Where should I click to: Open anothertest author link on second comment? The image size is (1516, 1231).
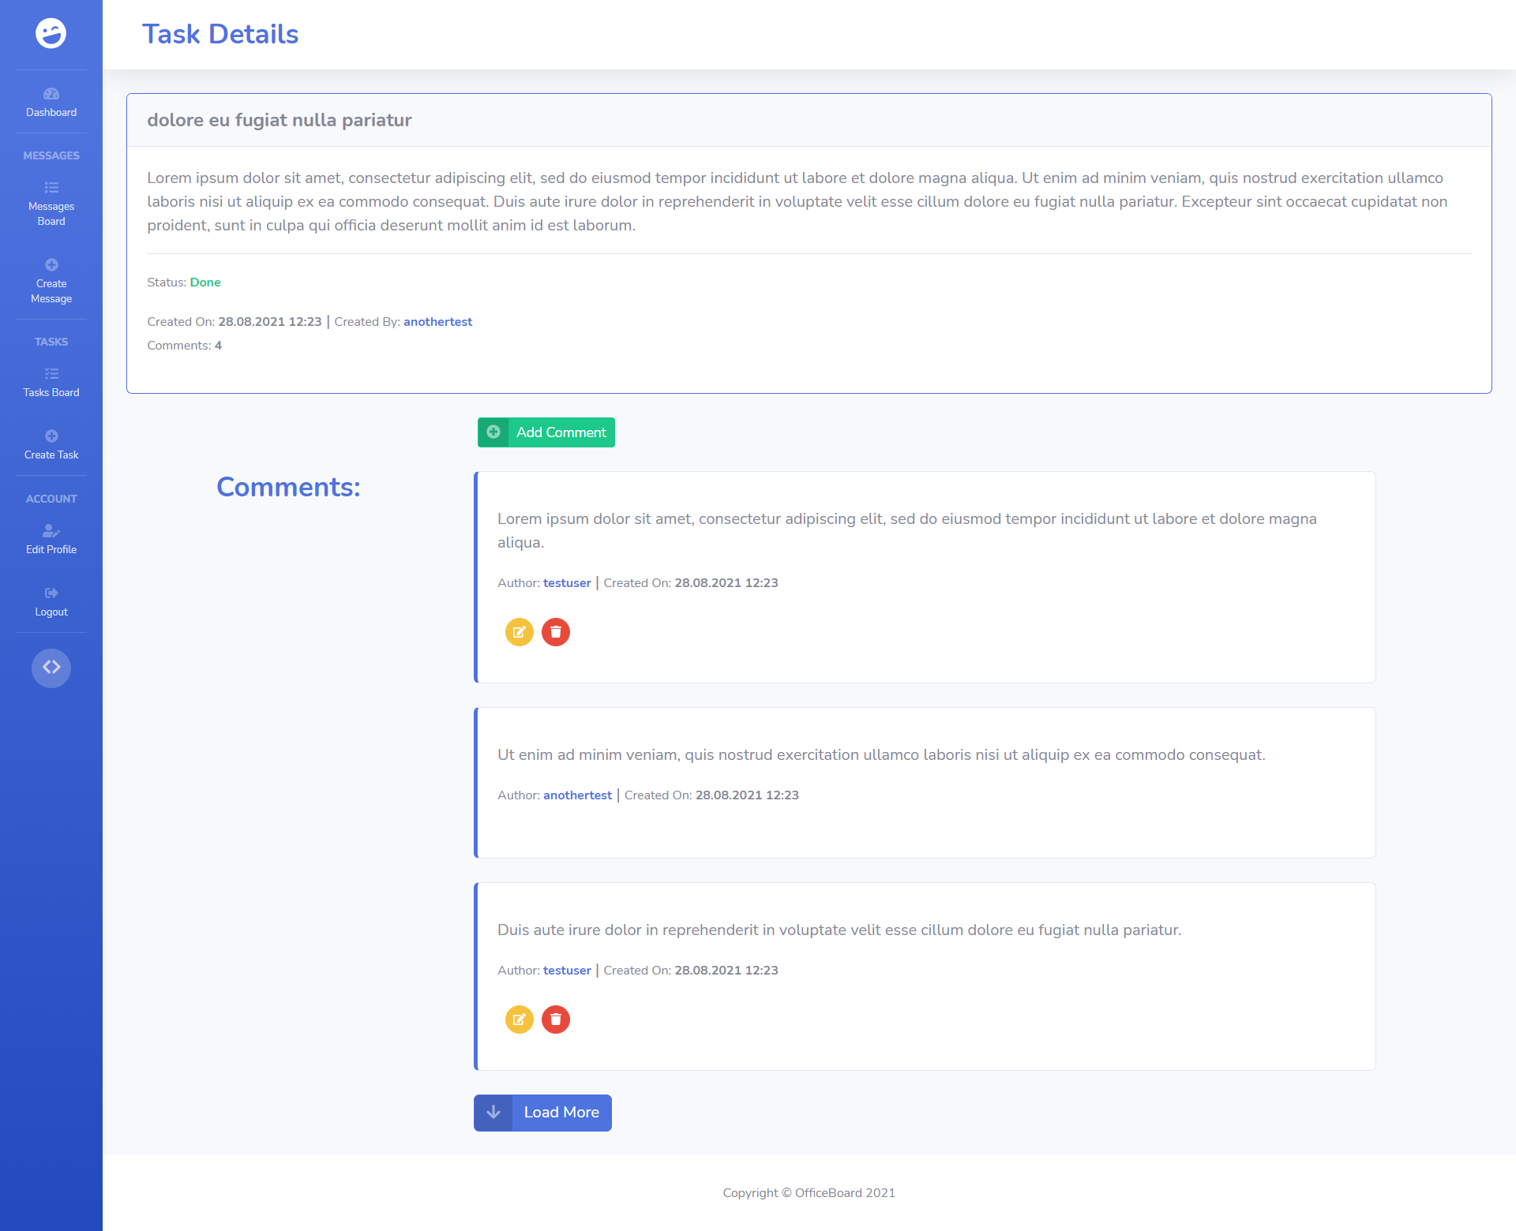pos(577,795)
